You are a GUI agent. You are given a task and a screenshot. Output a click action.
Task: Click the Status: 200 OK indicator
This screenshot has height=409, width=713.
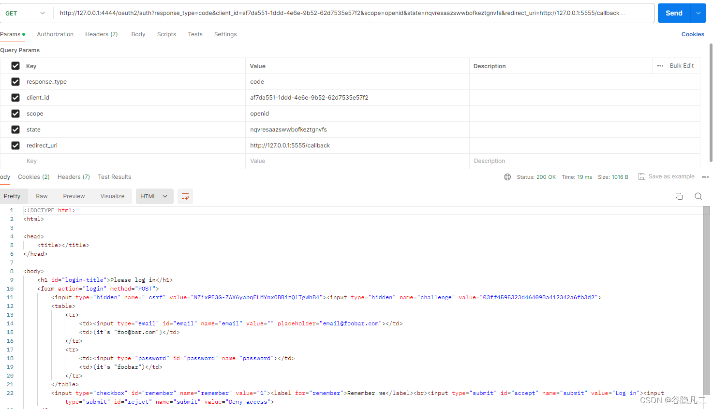pyautogui.click(x=536, y=177)
